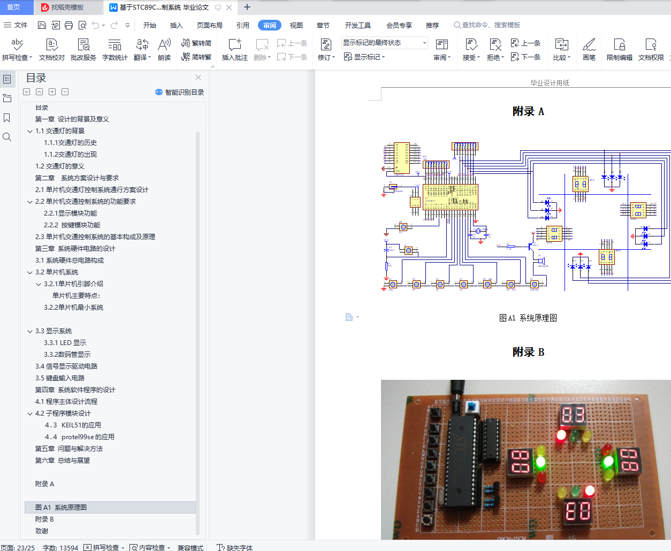Viewport: 671px width, 551px height.
Task: Click the circuit board photo under 附录 B
Action: coord(526,460)
